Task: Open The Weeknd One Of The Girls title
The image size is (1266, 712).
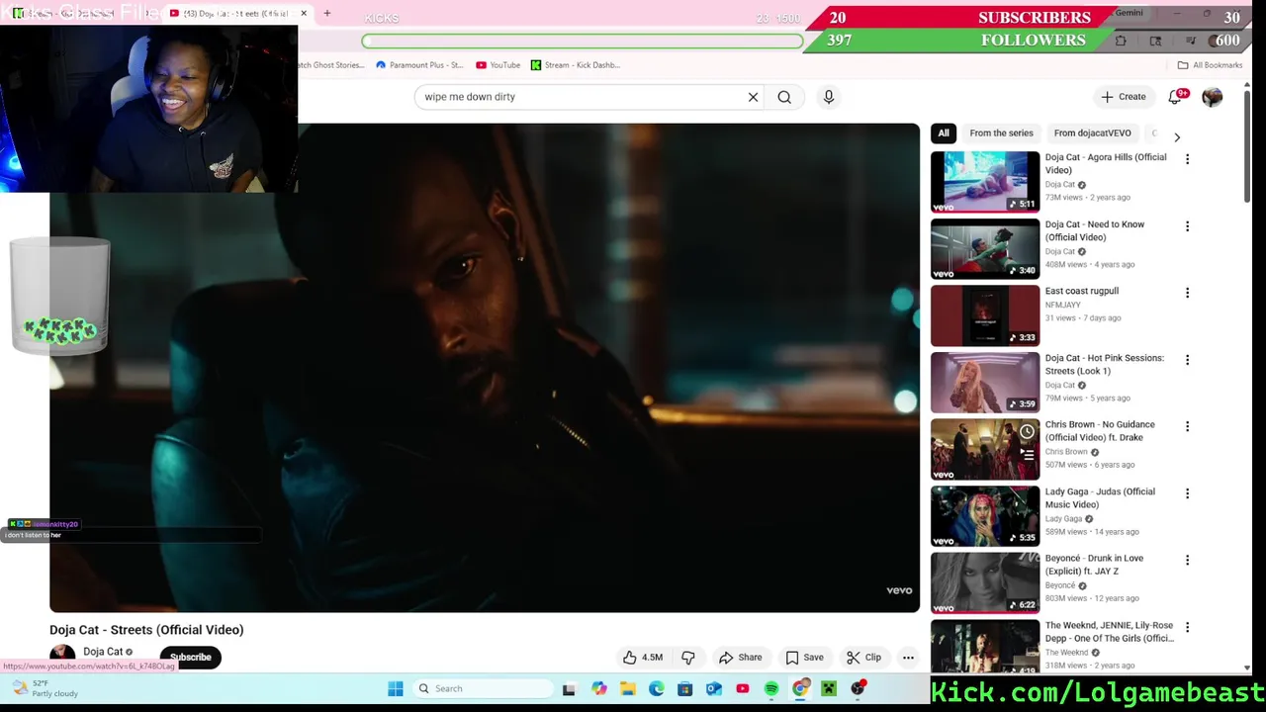Action: (x=1110, y=632)
